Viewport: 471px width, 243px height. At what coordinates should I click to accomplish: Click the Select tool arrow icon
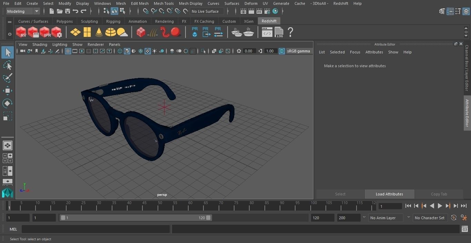coord(8,52)
